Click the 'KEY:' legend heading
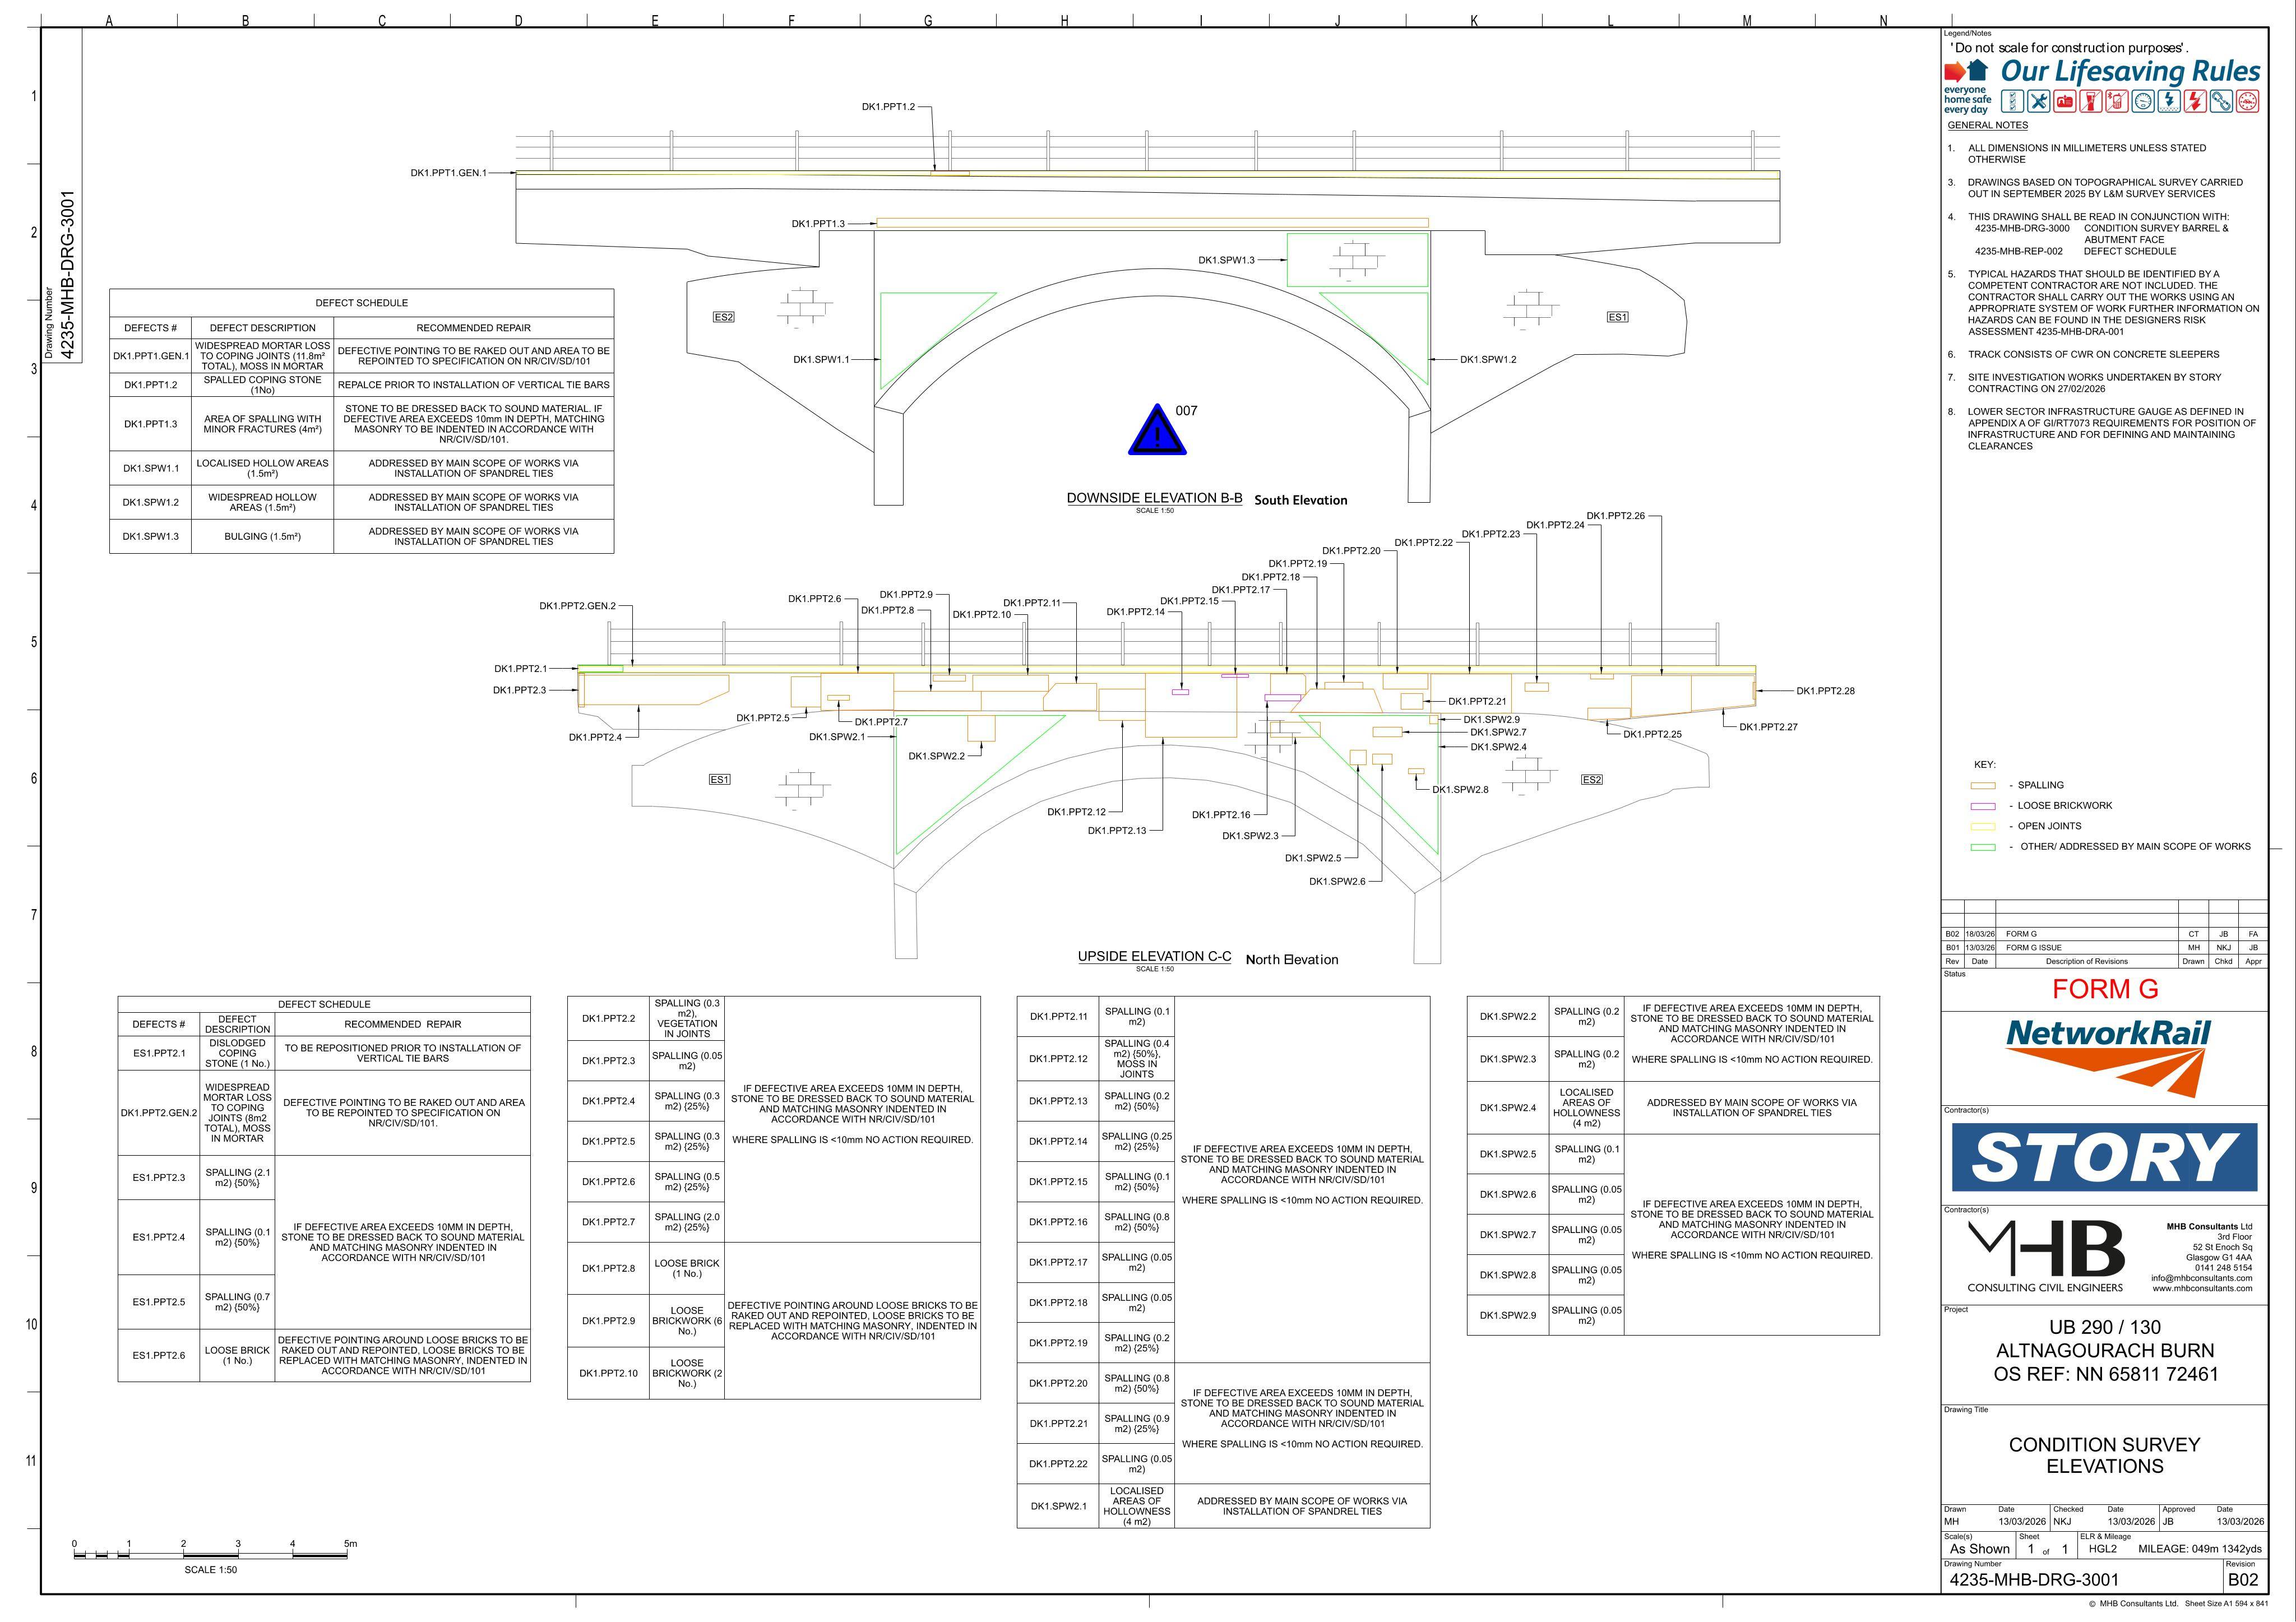This screenshot has height=1622, width=2296. coord(1984,764)
